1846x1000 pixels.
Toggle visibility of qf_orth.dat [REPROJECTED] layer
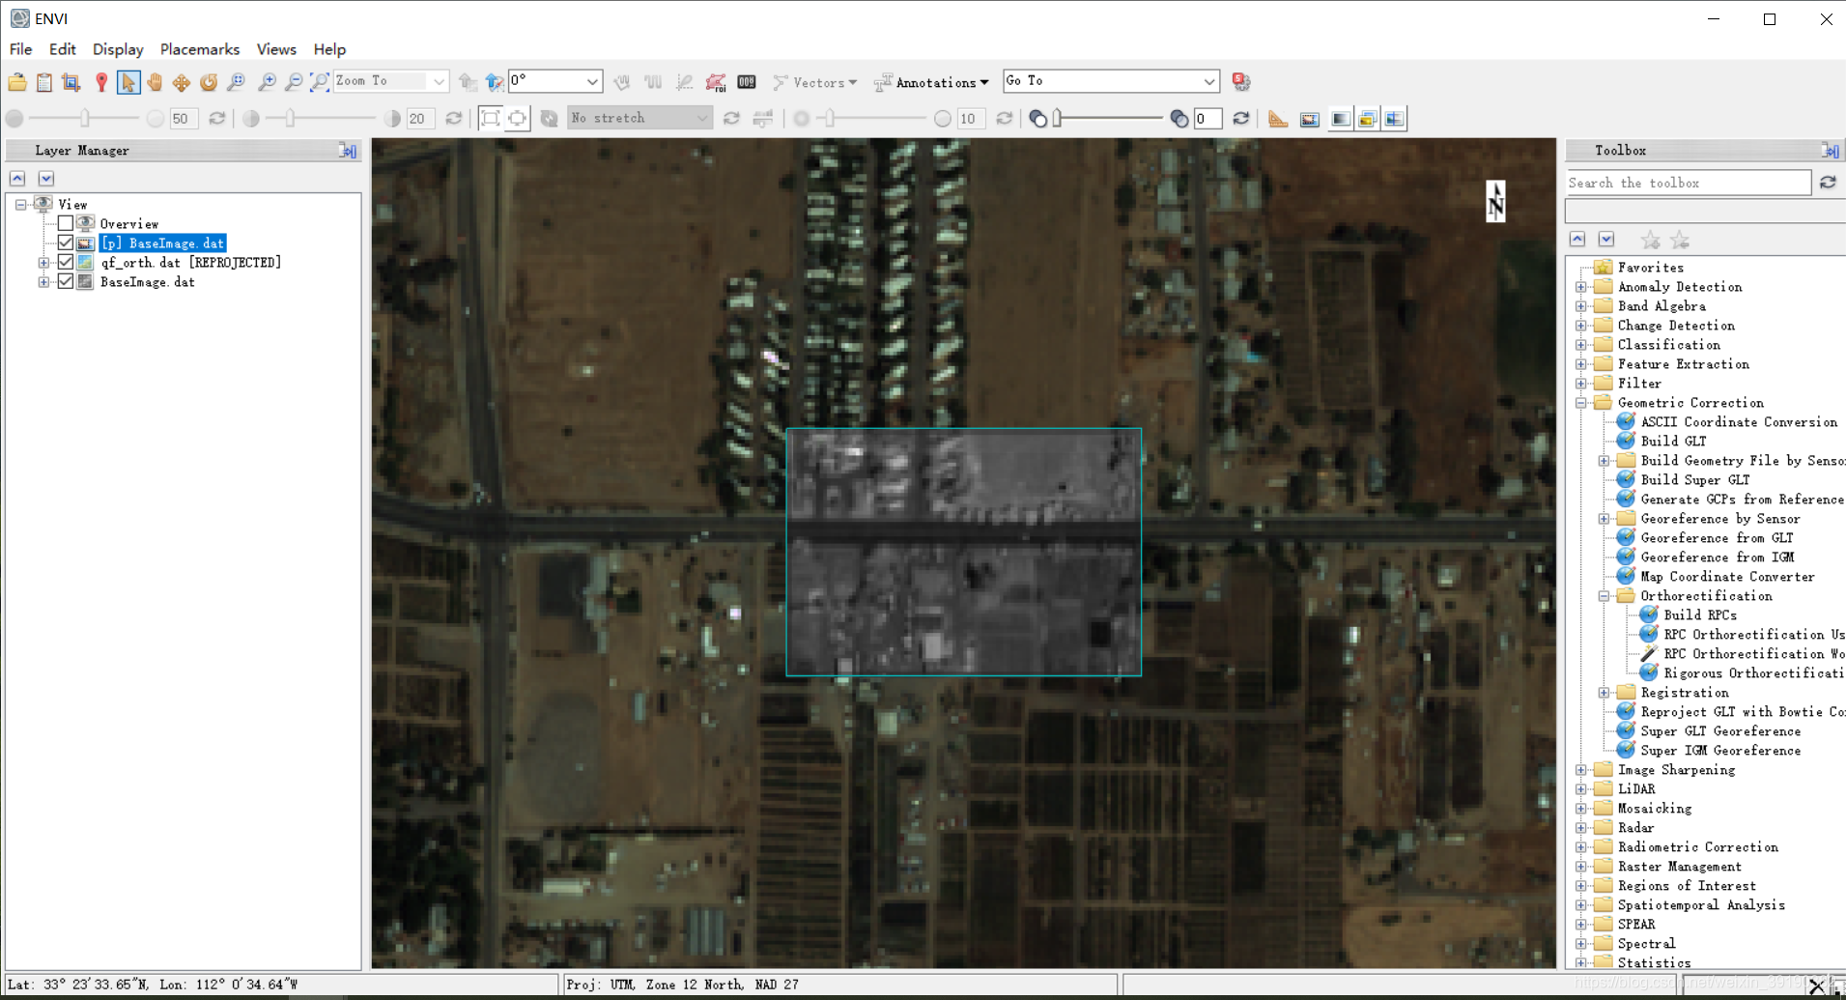coord(66,263)
